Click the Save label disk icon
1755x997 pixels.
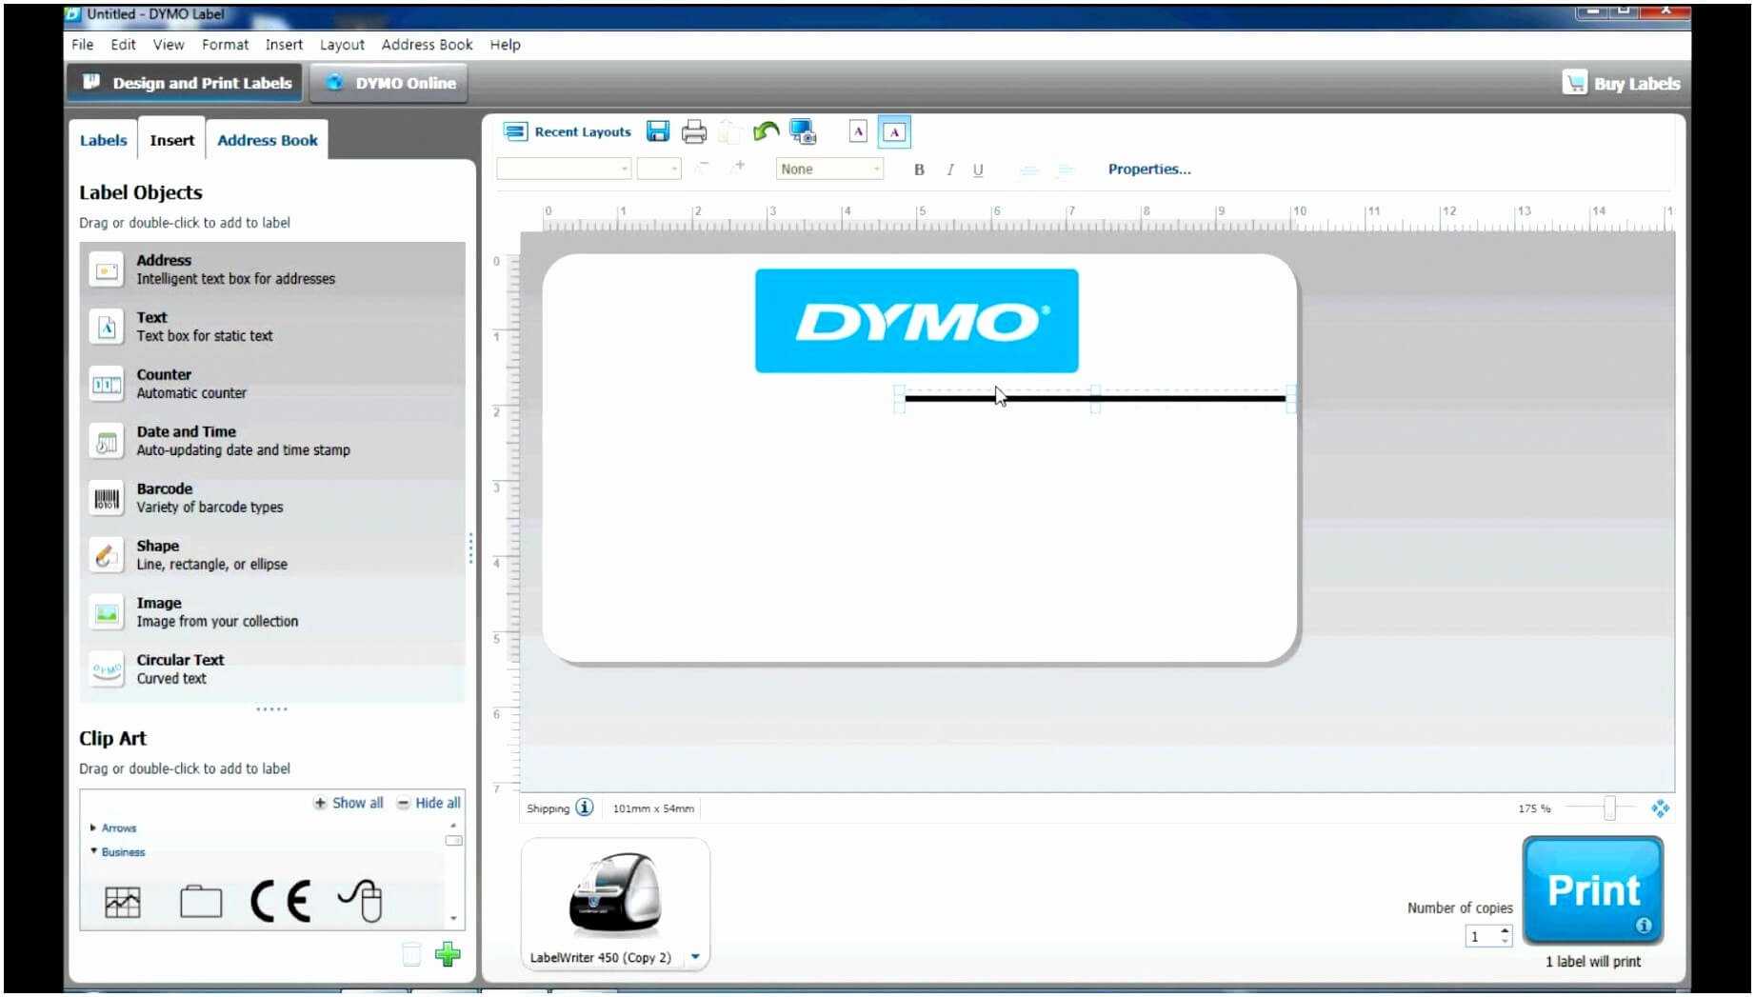click(x=658, y=131)
